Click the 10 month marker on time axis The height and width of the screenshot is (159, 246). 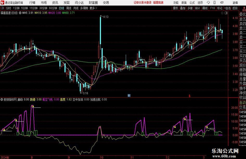pos(102,157)
